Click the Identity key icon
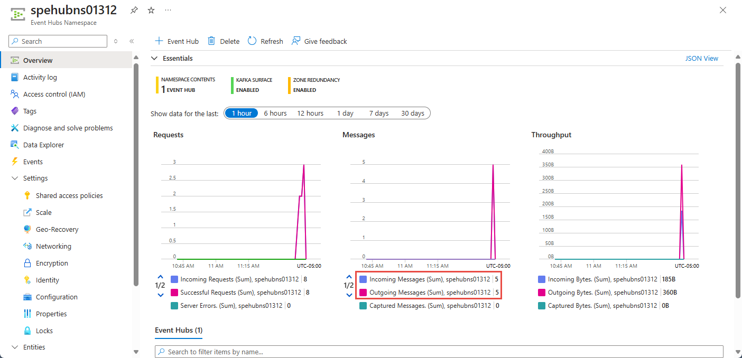Viewport: 742px width, 358px height. (27, 280)
